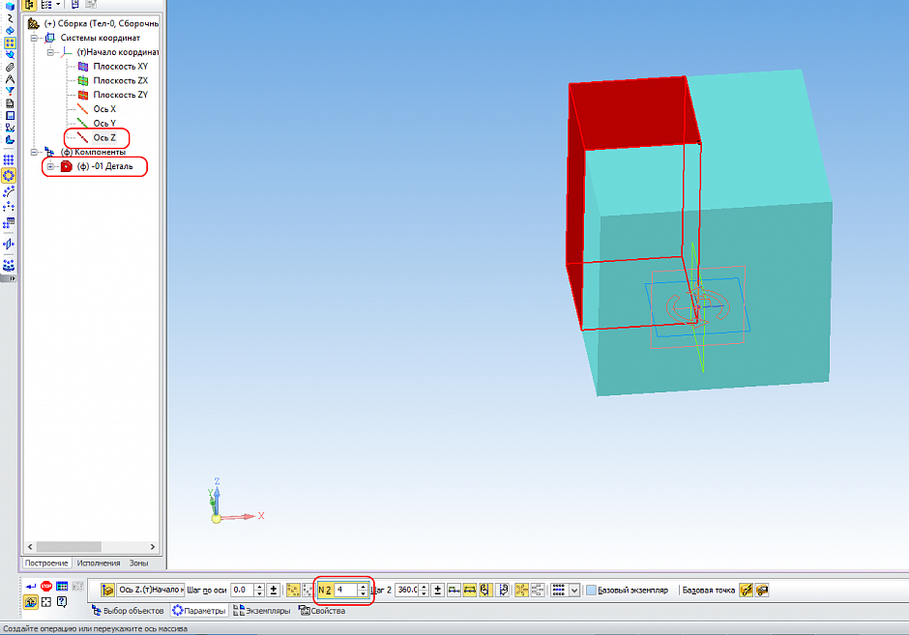This screenshot has width=909, height=635.
Task: Switch to the Зоны tab
Action: point(138,563)
